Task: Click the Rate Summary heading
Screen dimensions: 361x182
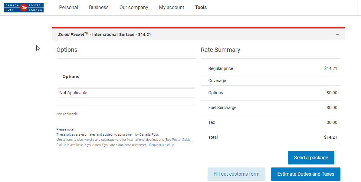Action: click(x=220, y=50)
